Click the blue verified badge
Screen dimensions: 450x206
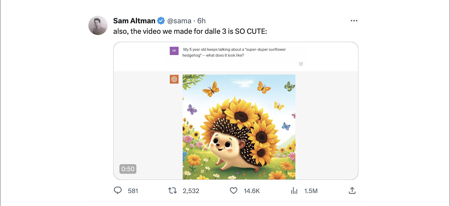pos(161,21)
